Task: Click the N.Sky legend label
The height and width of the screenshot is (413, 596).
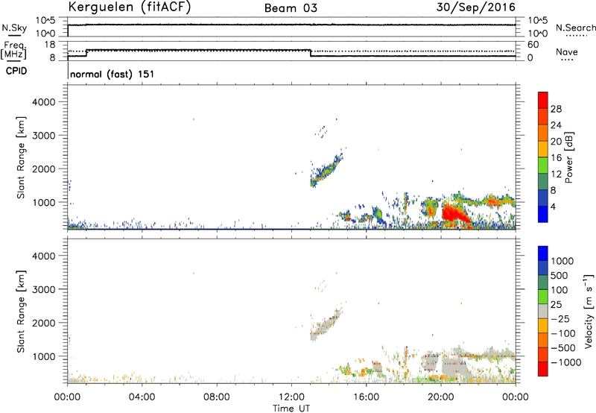Action: 14,28
